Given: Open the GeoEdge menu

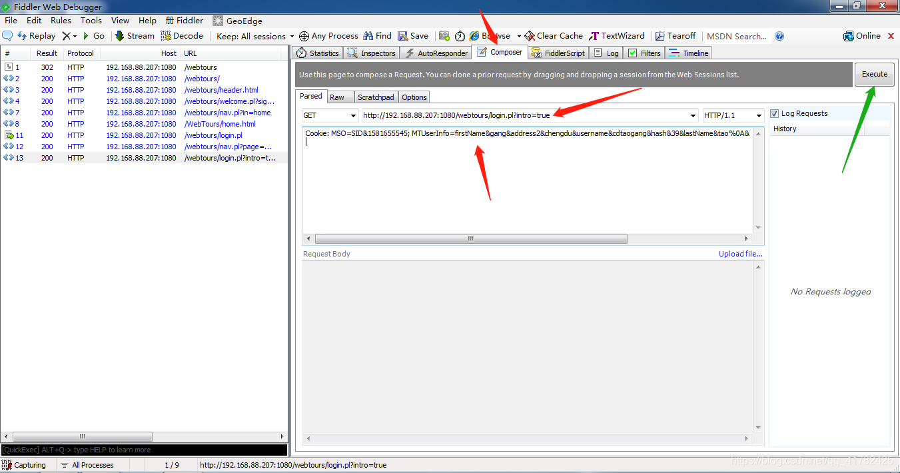Looking at the screenshot, I should [238, 21].
